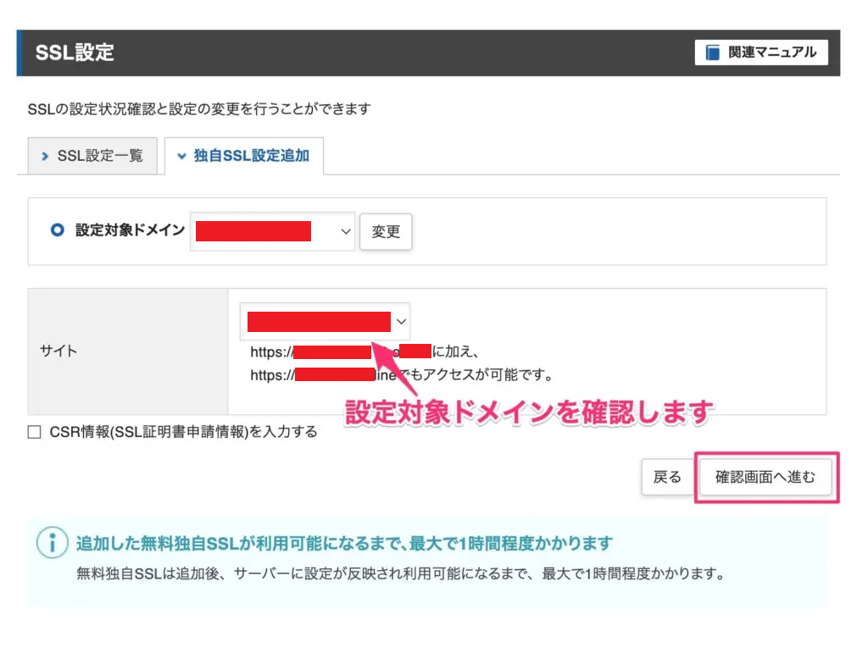This screenshot has height=664, width=868.
Task: Go back using the 戻る button
Action: click(666, 477)
